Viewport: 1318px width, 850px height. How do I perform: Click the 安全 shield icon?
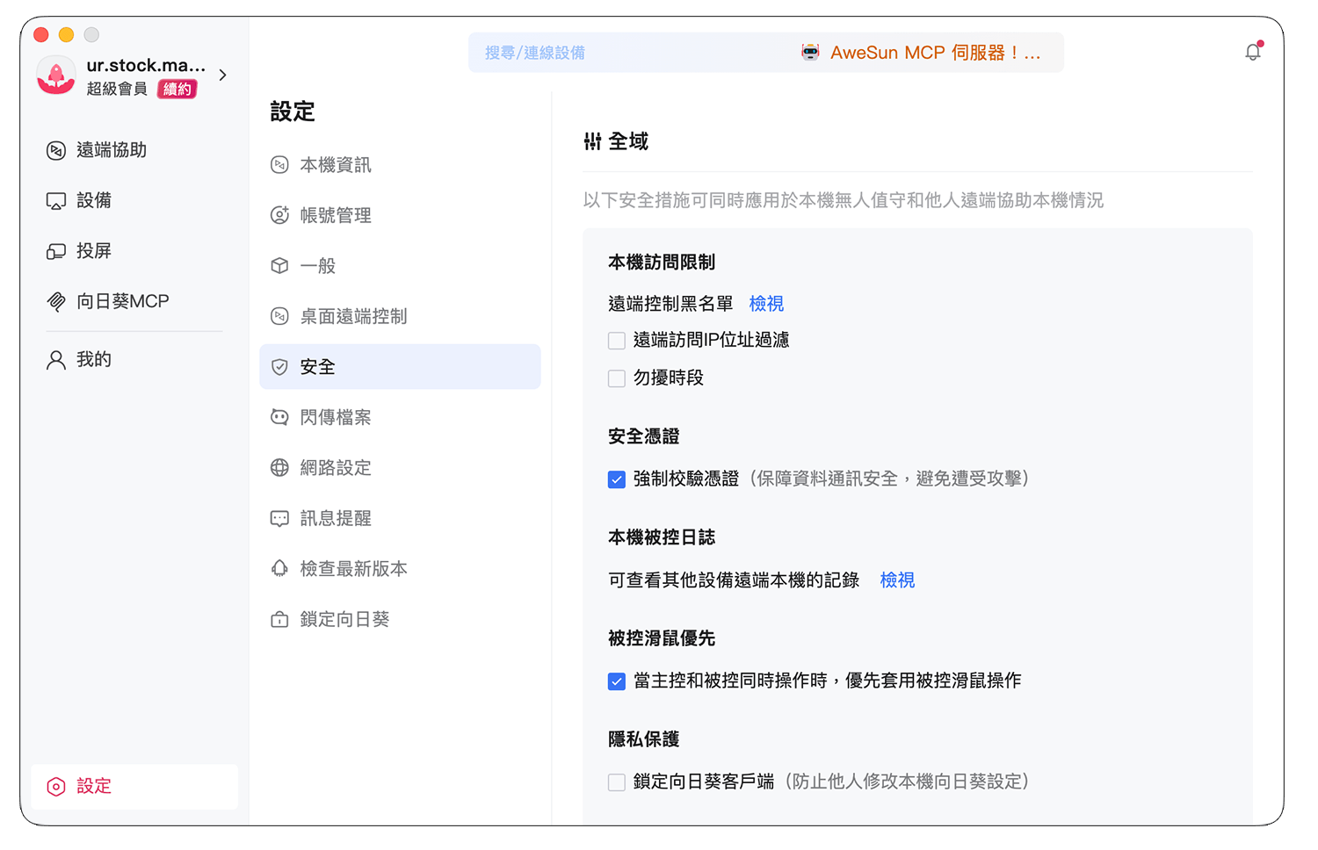pos(279,367)
